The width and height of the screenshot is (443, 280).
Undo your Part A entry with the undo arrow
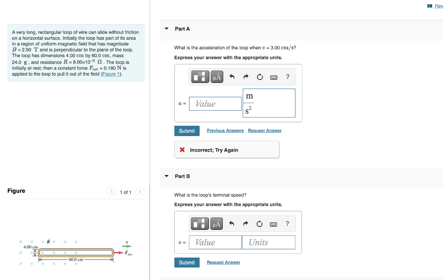231,76
